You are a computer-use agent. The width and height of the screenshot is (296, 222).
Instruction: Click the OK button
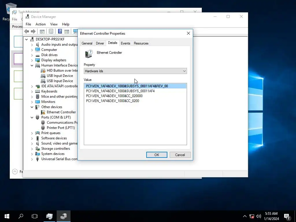[x=157, y=155]
